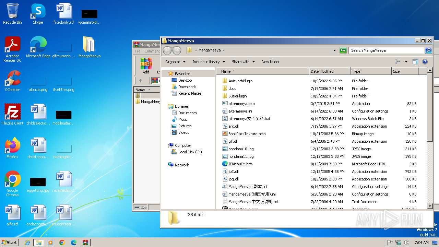Open Microsoft Edge desktop shortcut
This screenshot has height=247, width=439.
(38, 47)
